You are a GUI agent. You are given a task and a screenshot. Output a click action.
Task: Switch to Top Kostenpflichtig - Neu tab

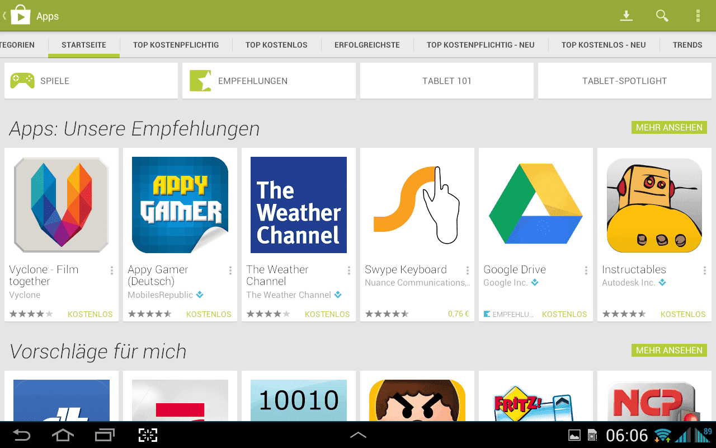point(481,45)
